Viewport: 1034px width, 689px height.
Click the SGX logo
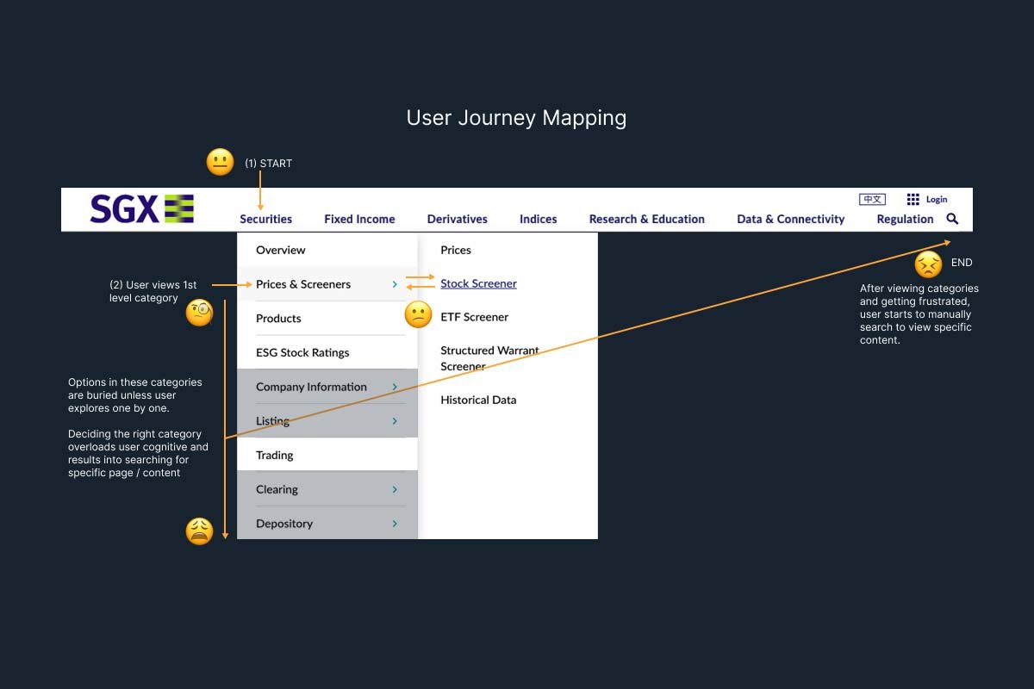click(x=142, y=209)
